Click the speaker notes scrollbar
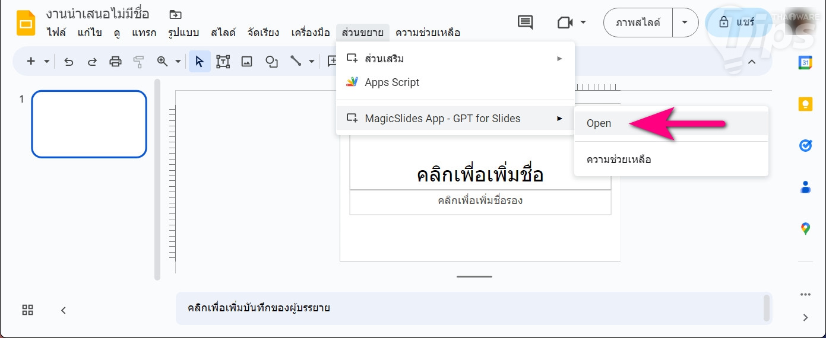 pyautogui.click(x=767, y=308)
